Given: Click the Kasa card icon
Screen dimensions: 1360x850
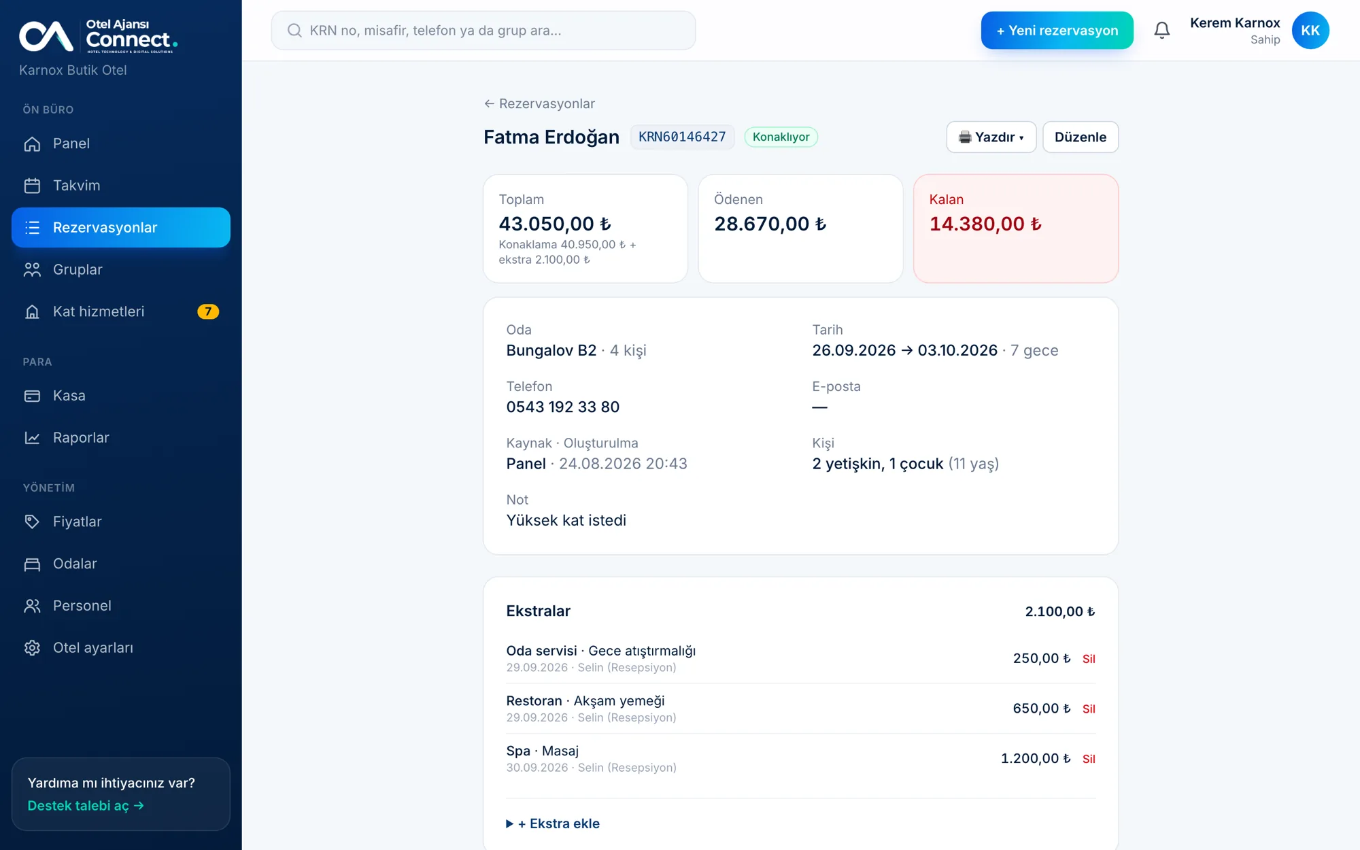Looking at the screenshot, I should click(x=32, y=396).
